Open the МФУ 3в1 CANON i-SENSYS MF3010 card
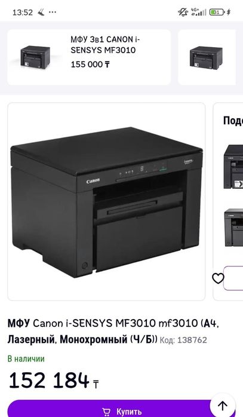 pyautogui.click(x=89, y=57)
